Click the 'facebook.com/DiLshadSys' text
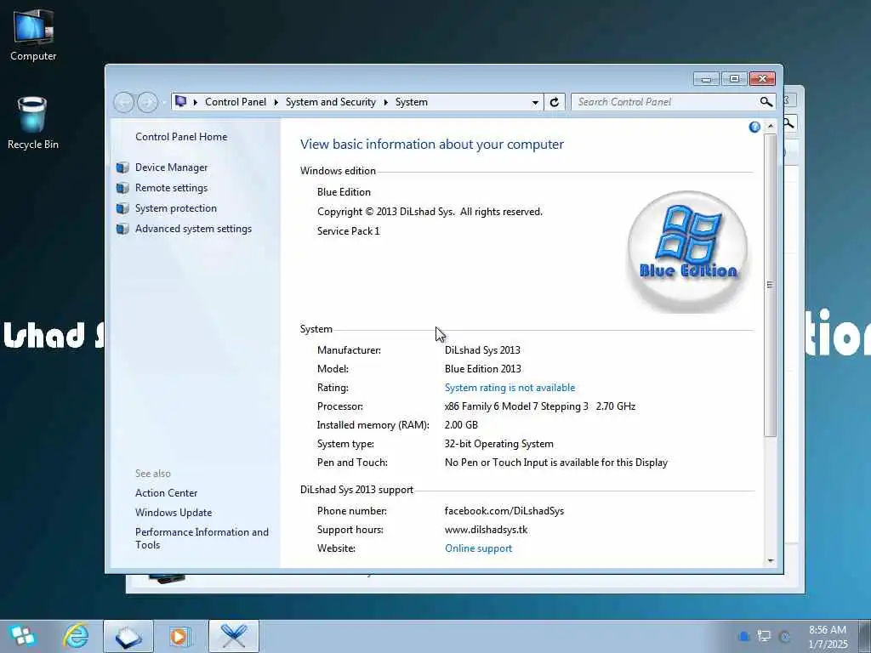 point(504,511)
